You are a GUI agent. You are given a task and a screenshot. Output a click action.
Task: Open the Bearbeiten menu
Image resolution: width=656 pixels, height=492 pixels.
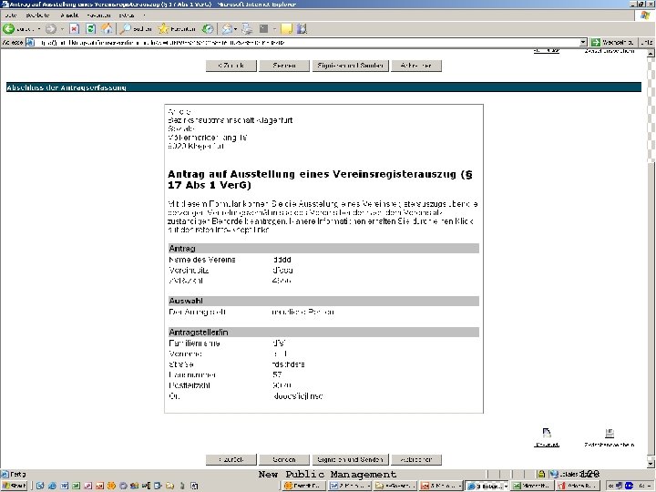(x=37, y=15)
